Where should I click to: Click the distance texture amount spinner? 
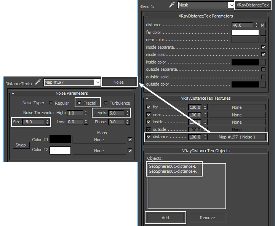pos(205,137)
